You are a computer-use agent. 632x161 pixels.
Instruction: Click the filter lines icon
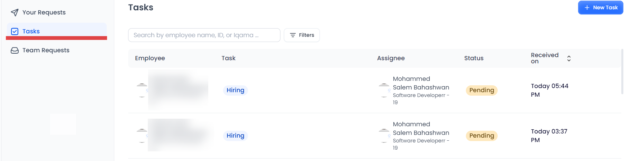[x=293, y=35]
